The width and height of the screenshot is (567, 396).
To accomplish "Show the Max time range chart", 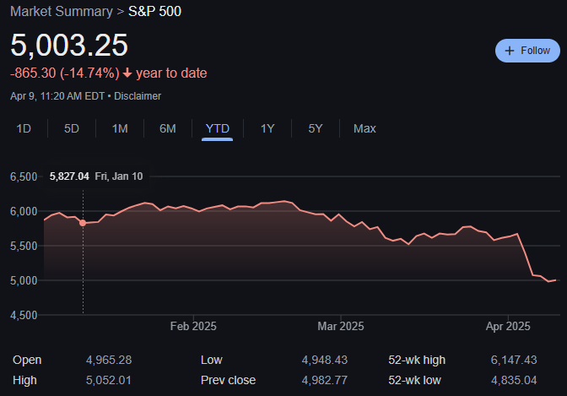I will [x=364, y=128].
